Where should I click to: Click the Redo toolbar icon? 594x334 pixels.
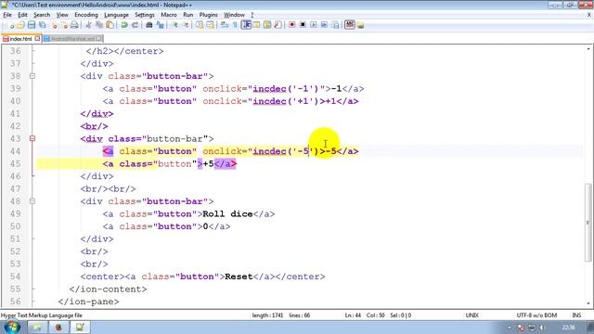[x=135, y=25]
